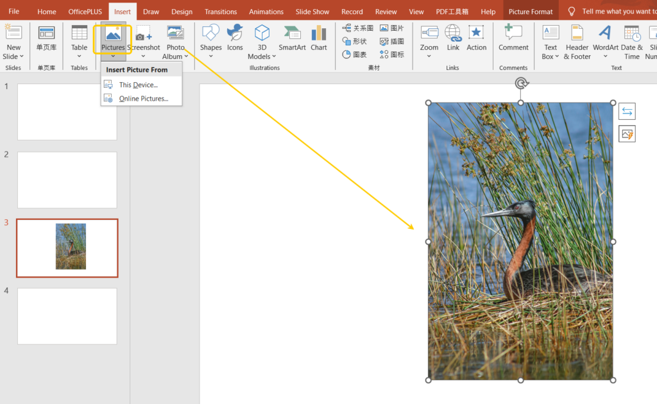Open the Zoom dropdown in Links group
This screenshot has width=657, height=404.
point(429,56)
